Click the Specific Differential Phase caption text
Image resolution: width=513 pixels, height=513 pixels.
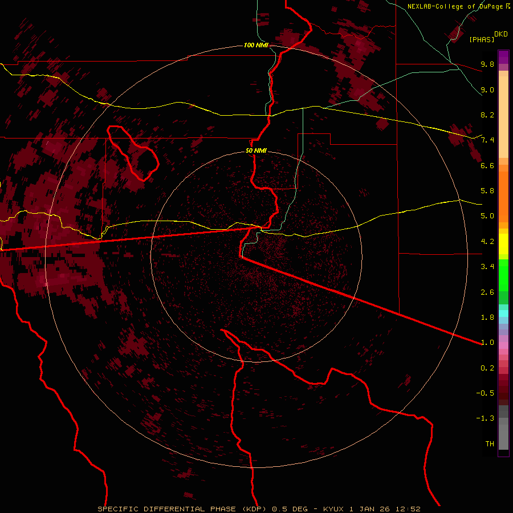pyautogui.click(x=259, y=509)
